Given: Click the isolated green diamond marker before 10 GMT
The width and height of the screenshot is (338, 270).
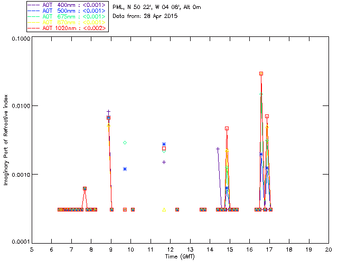Looking at the screenshot, I should pos(125,143).
